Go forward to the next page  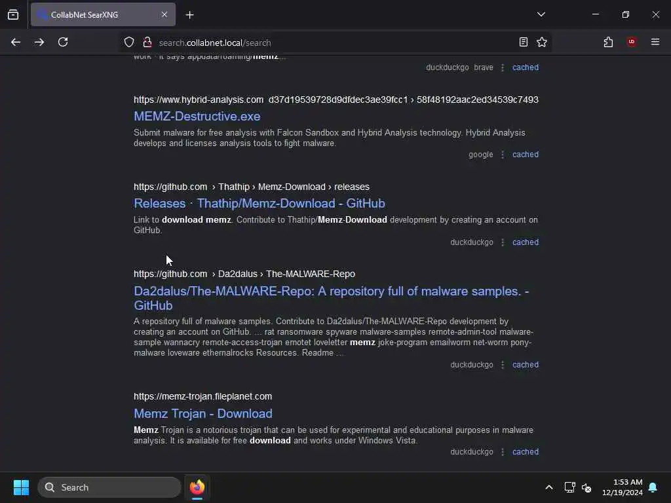[x=39, y=43]
